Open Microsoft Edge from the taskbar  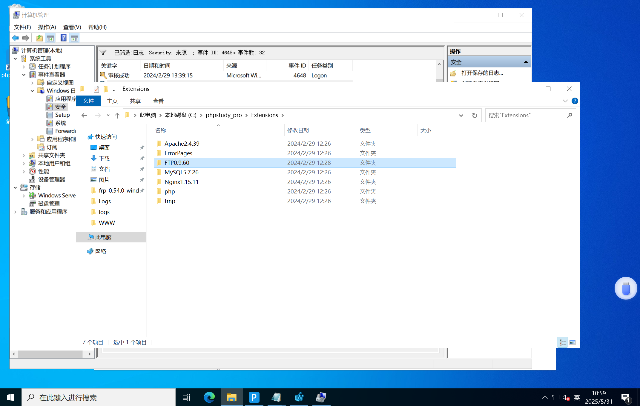(x=209, y=397)
